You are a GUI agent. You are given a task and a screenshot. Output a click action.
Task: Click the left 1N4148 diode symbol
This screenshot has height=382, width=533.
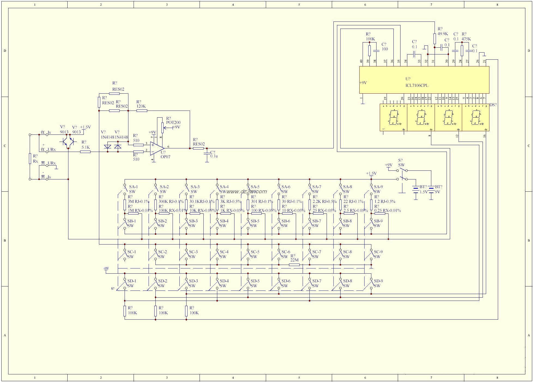(108, 146)
